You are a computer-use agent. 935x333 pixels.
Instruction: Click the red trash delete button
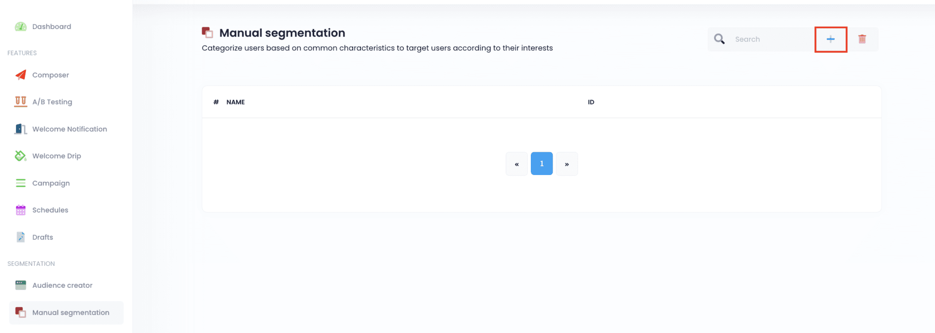[x=862, y=39]
